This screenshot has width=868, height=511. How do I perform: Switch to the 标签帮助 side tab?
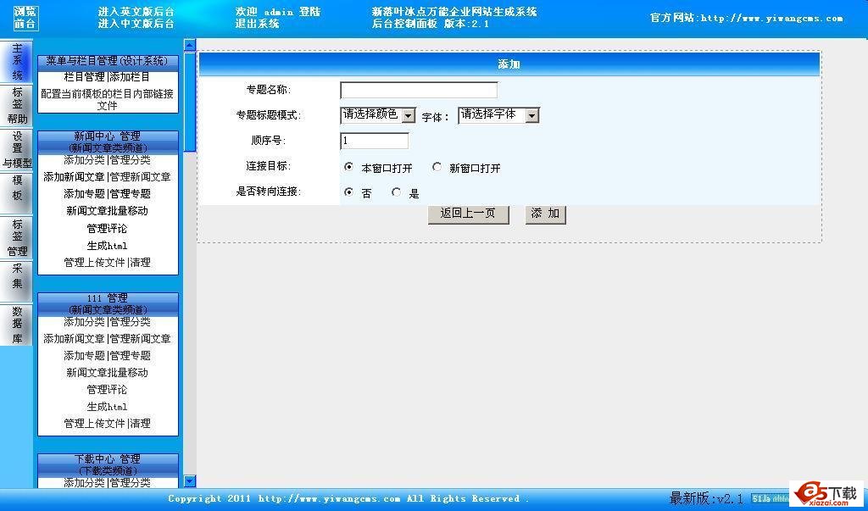click(17, 106)
